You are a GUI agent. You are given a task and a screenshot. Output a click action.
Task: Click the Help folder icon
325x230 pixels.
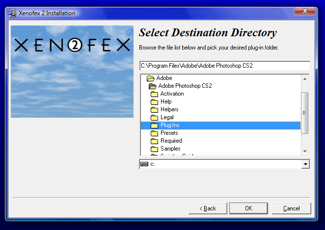tap(154, 102)
